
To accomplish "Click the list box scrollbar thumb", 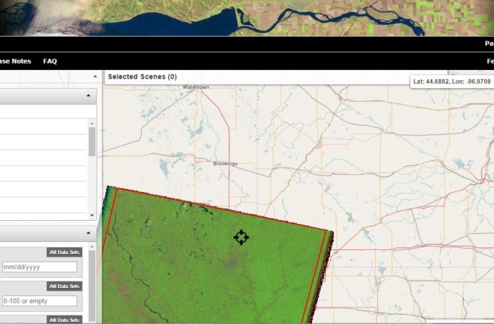I will pyautogui.click(x=92, y=141).
